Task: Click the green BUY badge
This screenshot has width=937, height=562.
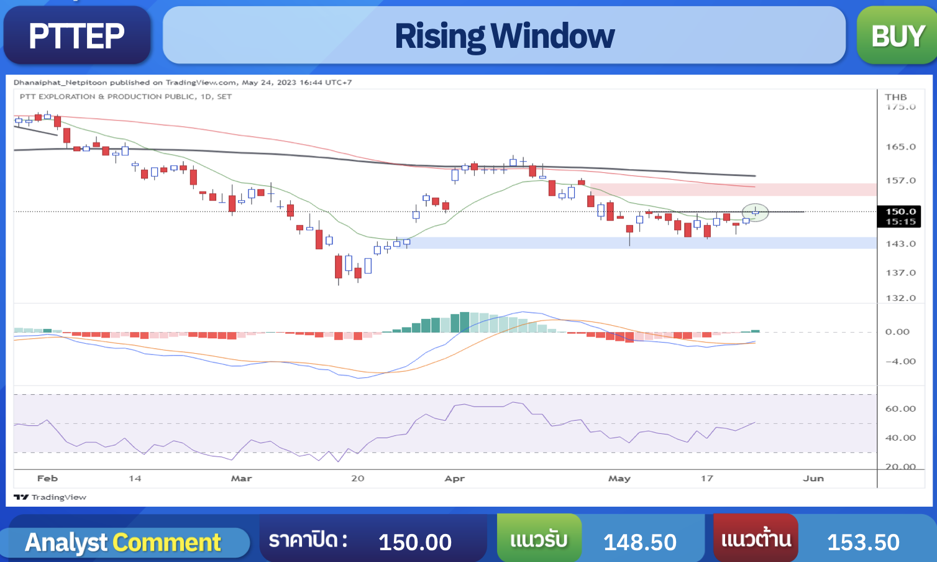Action: [897, 35]
